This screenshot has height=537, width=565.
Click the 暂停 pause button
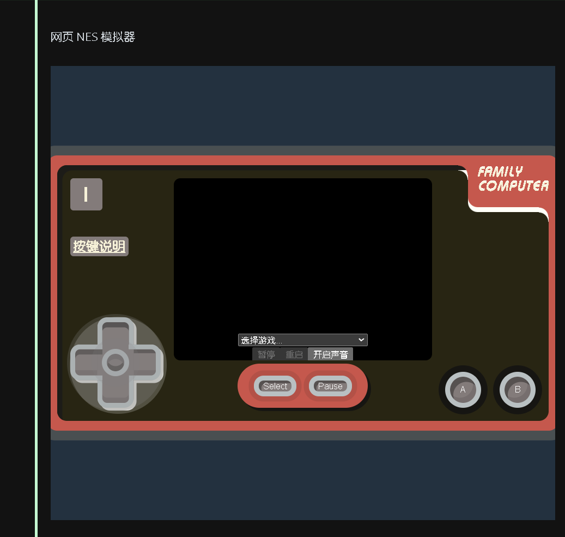pos(266,354)
